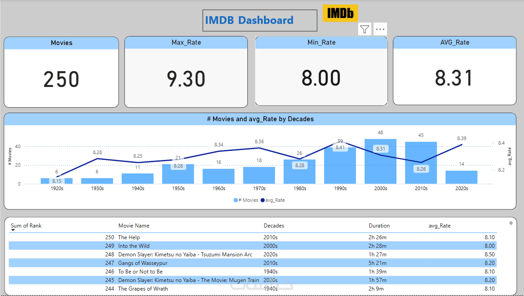Click the 1920s bar in chart
The width and height of the screenshot is (524, 296).
56,181
